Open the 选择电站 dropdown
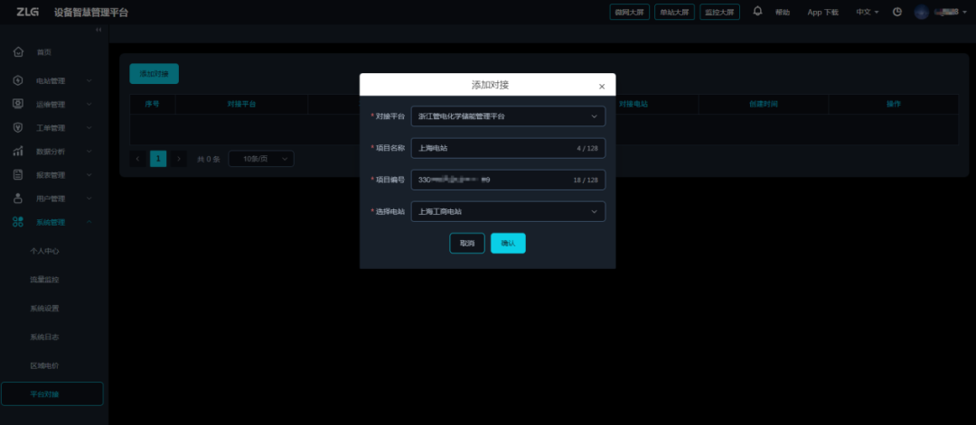Image resolution: width=976 pixels, height=425 pixels. (508, 211)
